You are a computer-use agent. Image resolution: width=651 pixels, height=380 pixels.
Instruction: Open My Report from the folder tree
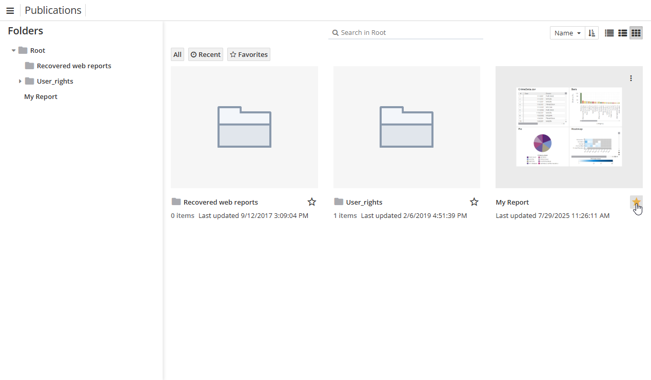(x=41, y=96)
